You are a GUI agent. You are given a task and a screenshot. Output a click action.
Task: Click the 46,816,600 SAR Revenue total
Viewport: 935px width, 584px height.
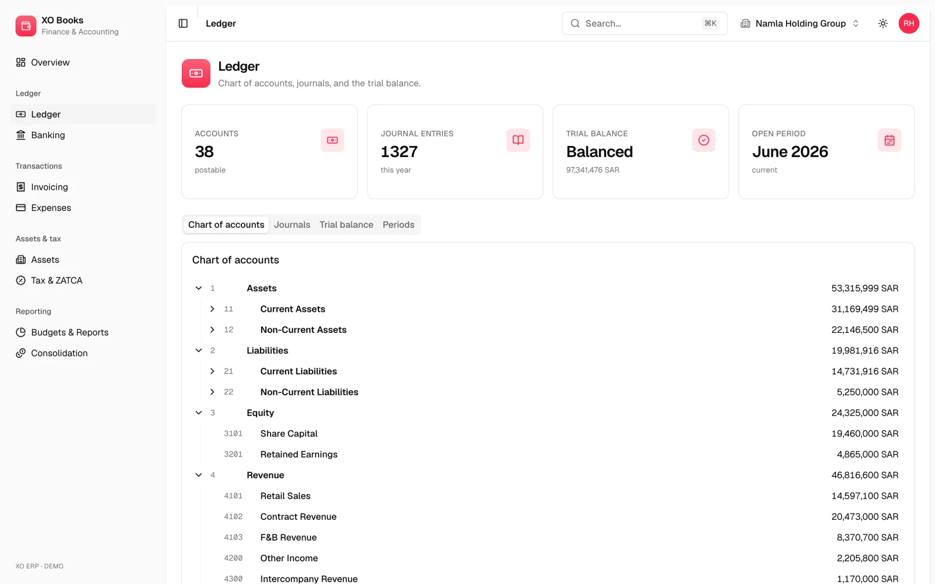865,475
